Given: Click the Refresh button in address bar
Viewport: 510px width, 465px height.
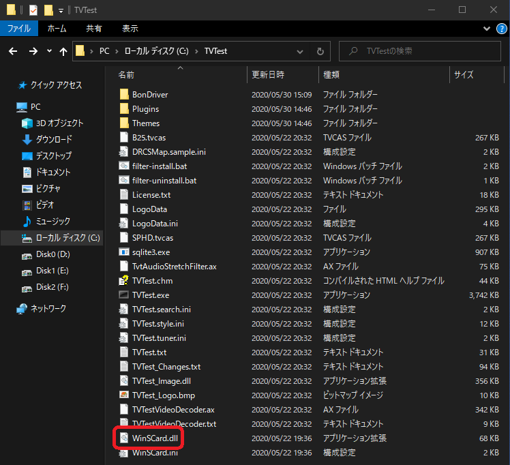Looking at the screenshot, I should click(x=320, y=51).
